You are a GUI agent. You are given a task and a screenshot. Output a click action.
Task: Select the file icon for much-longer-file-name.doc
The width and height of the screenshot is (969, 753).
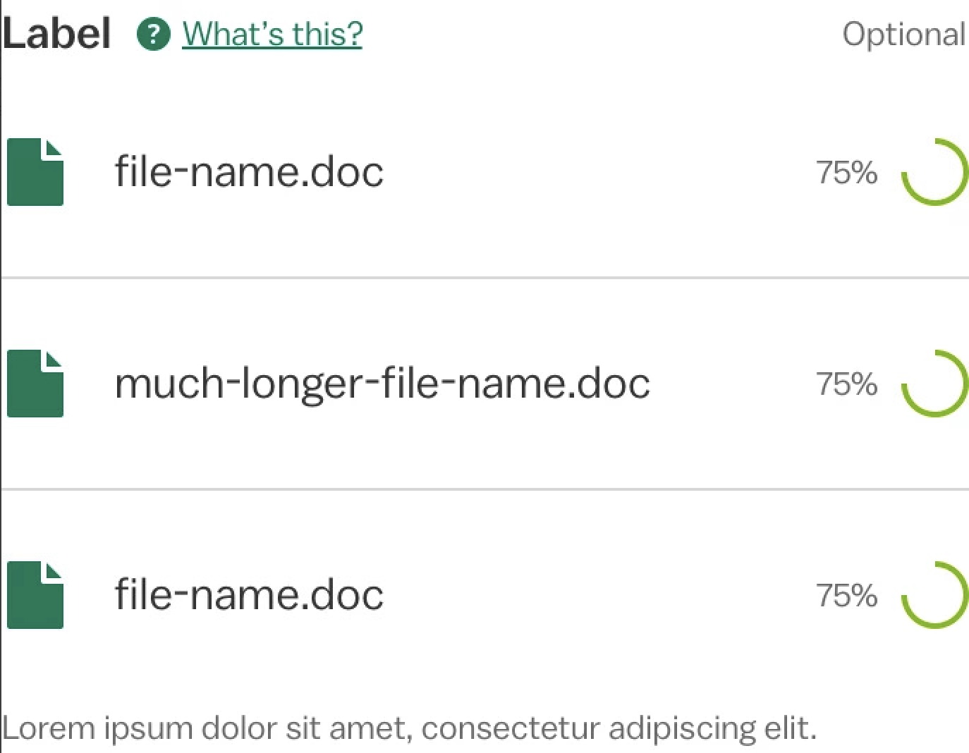coord(35,384)
